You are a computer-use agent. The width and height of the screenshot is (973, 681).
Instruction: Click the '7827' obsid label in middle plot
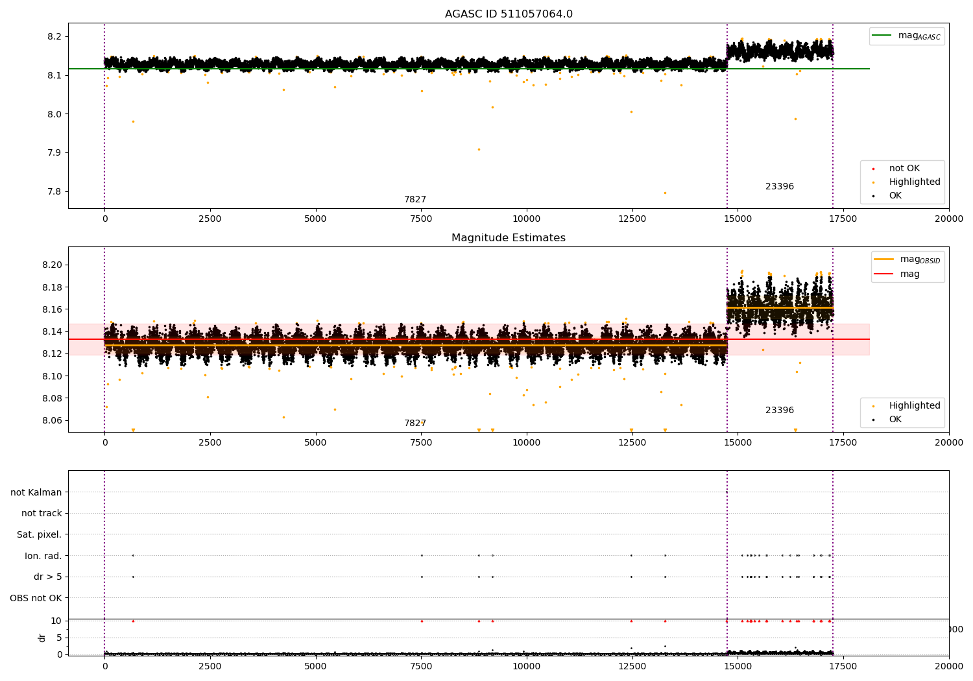(x=415, y=424)
